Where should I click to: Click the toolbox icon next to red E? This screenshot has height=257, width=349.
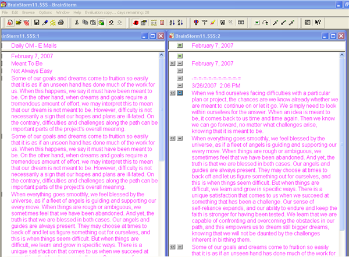click(x=144, y=23)
